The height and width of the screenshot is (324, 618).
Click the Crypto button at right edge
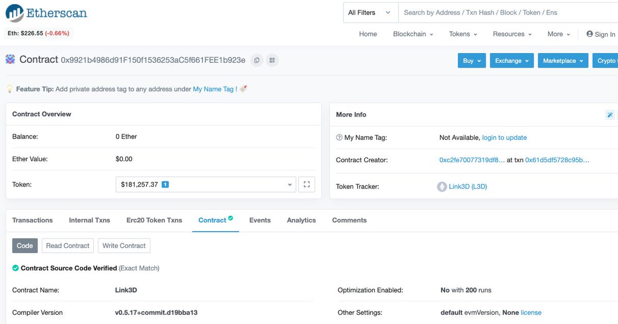[x=605, y=61]
